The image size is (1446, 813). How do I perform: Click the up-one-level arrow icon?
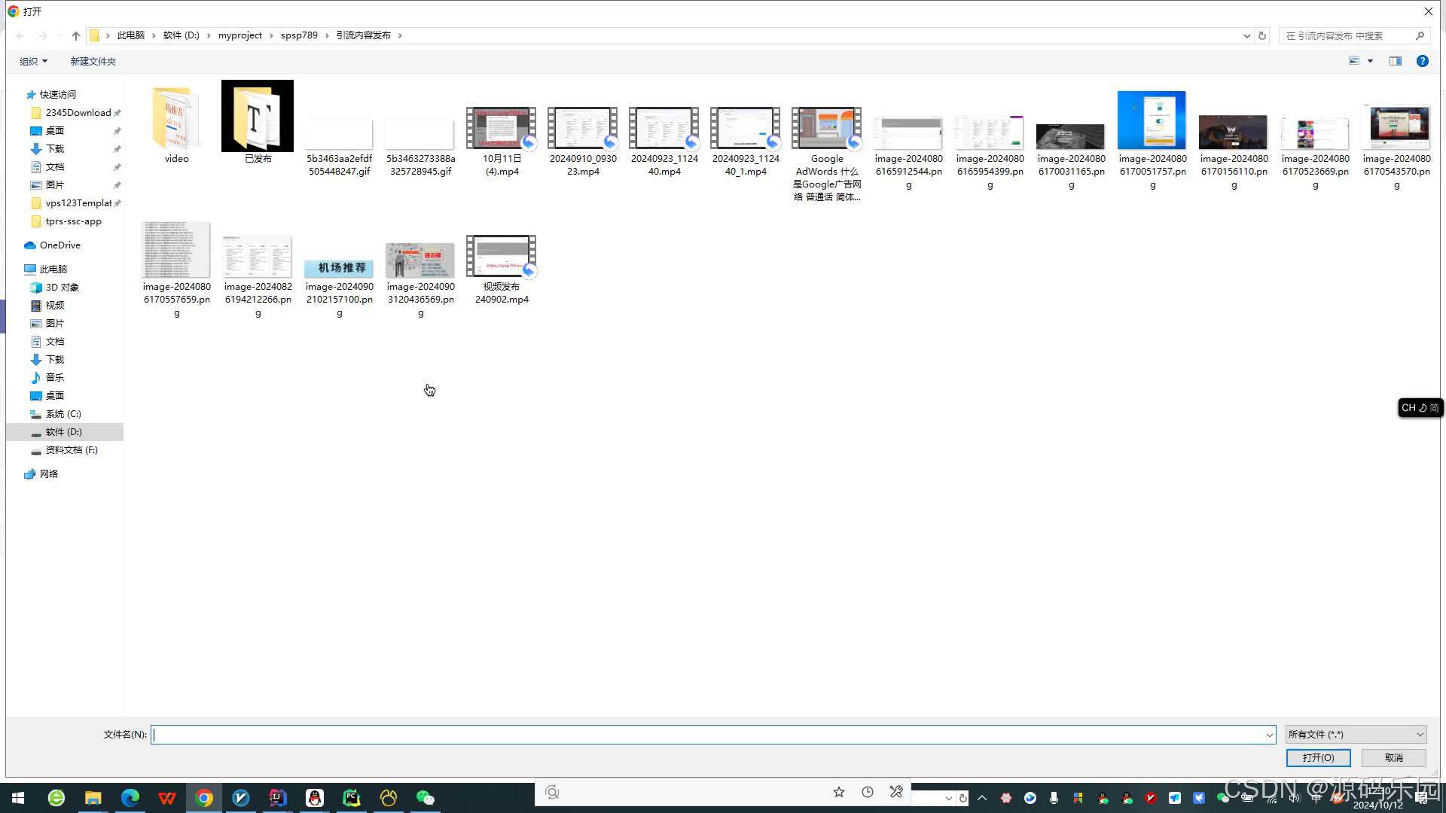pyautogui.click(x=76, y=35)
